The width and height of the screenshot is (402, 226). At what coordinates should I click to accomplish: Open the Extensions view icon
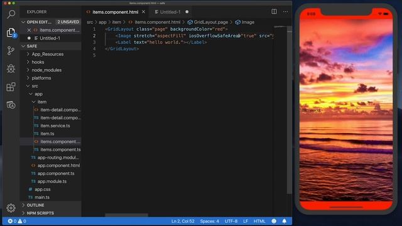coord(11,87)
